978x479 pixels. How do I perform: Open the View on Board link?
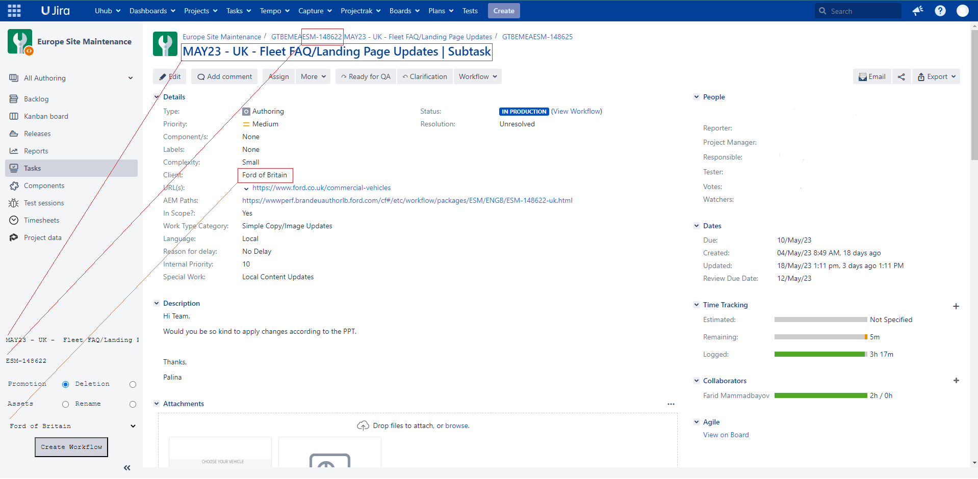pos(726,435)
